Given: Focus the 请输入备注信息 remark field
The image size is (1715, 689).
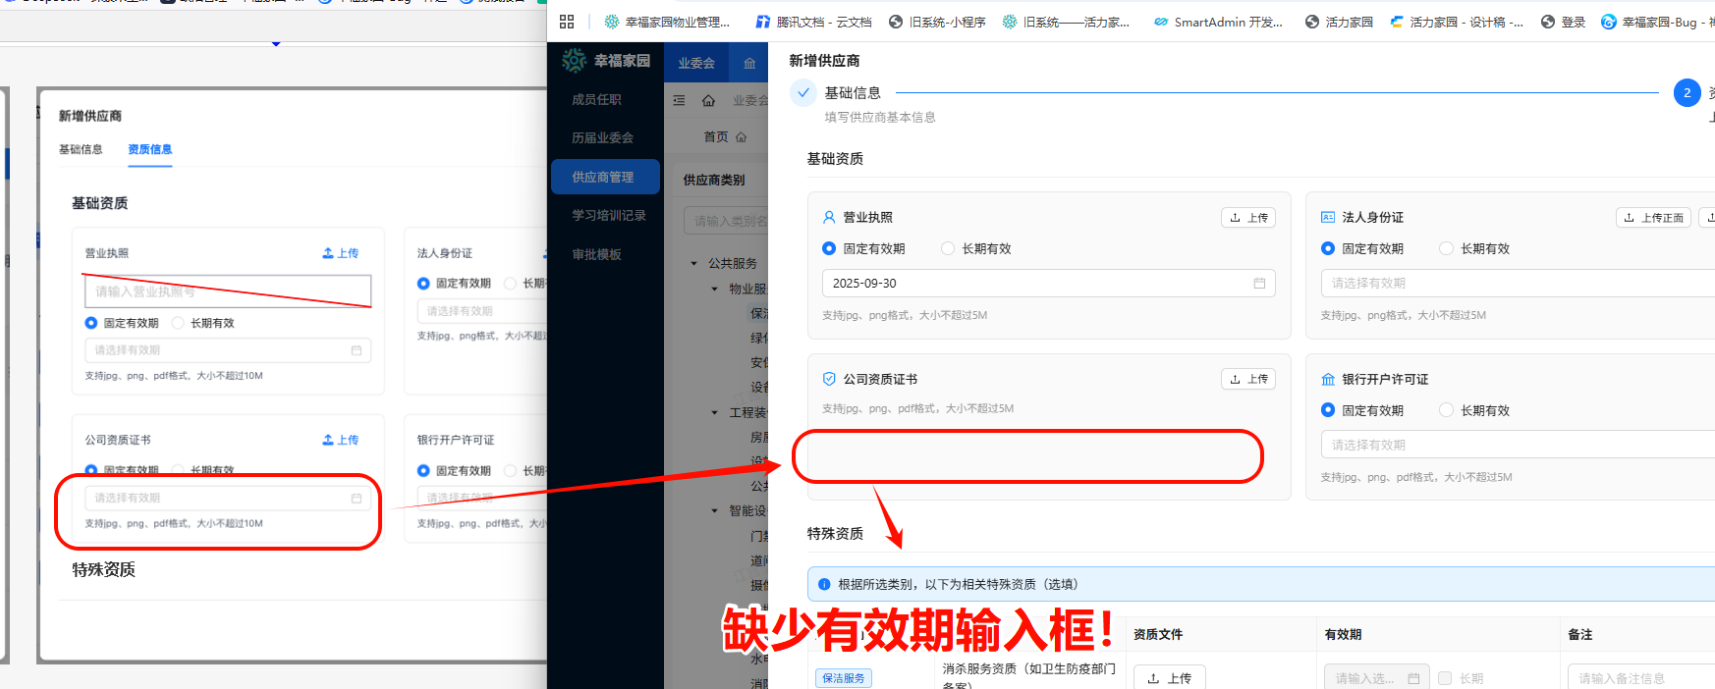Looking at the screenshot, I should click(1641, 678).
